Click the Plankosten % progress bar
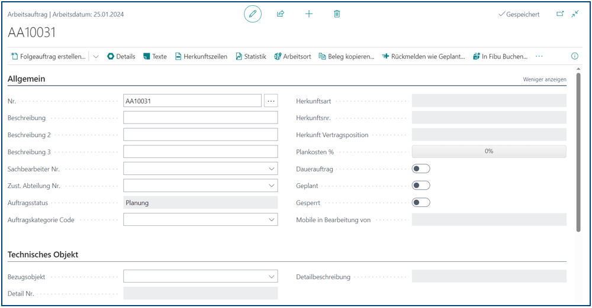Image resolution: width=592 pixels, height=308 pixels. click(x=489, y=151)
